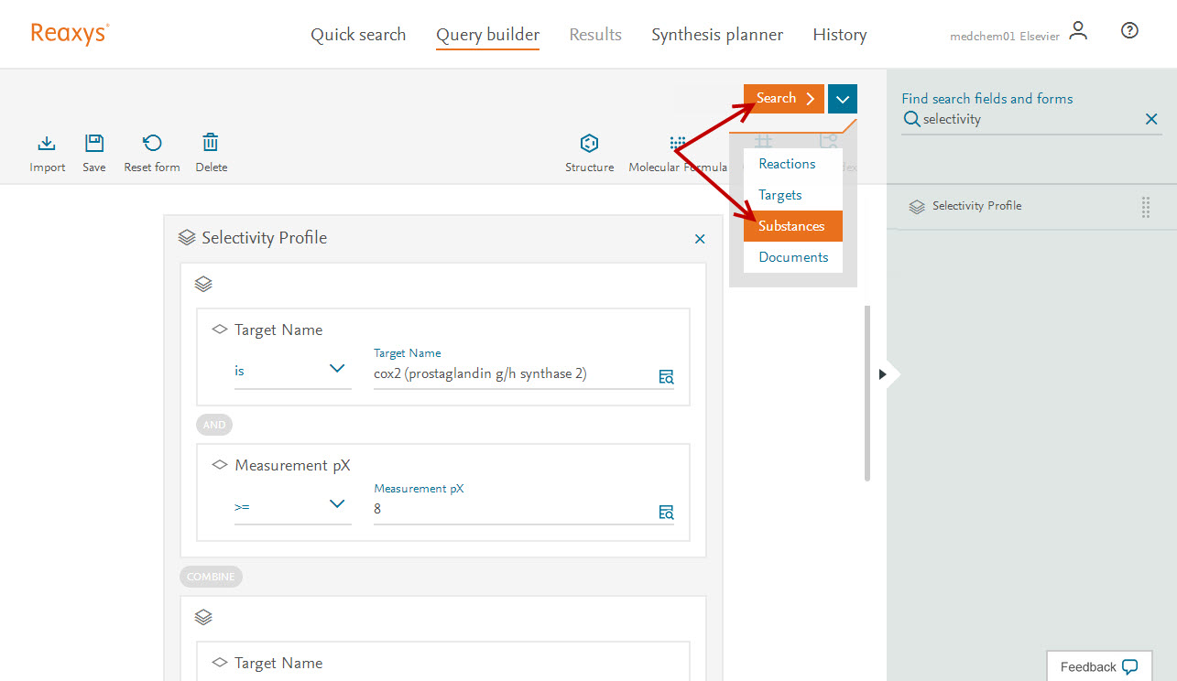
Task: Open the Structure editor icon
Action: (x=589, y=144)
